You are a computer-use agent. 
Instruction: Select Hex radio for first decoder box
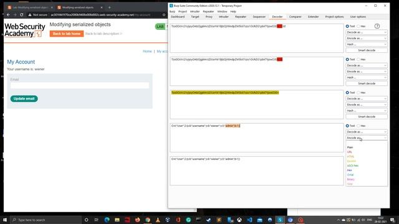click(x=358, y=26)
